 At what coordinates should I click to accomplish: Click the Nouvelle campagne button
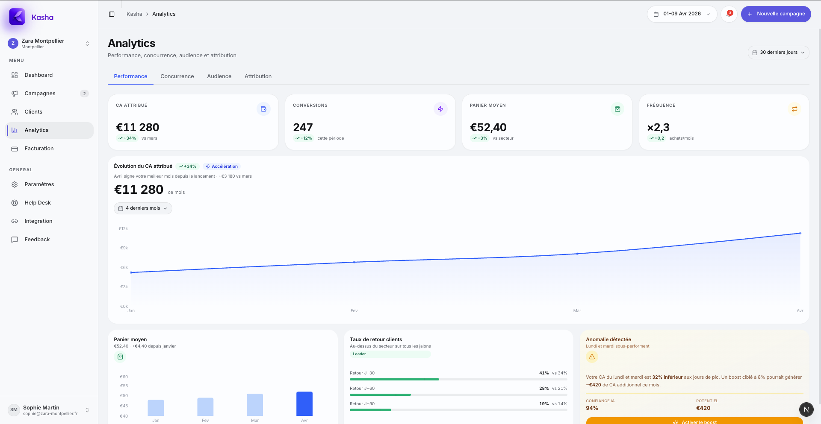click(x=776, y=14)
